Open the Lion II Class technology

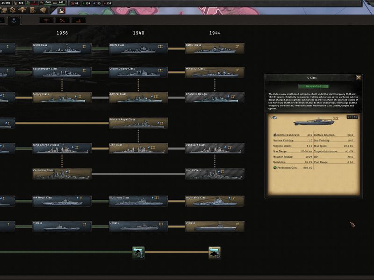point(215,174)
